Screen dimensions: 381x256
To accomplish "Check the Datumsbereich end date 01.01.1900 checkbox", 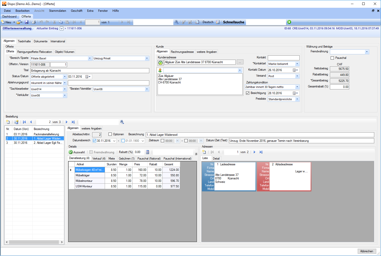I will point(123,141).
